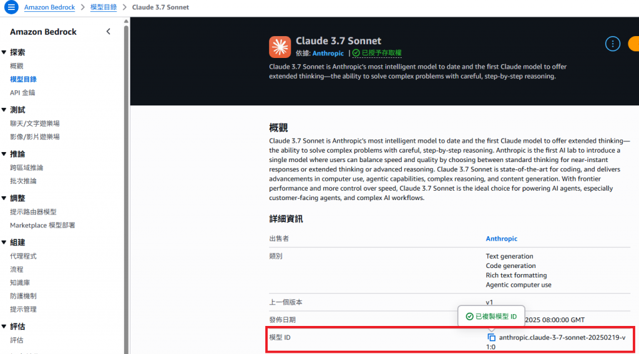This screenshot has width=639, height=354.
Task: Collapse the Amazon Bedrock sidebar panel
Action: [109, 31]
